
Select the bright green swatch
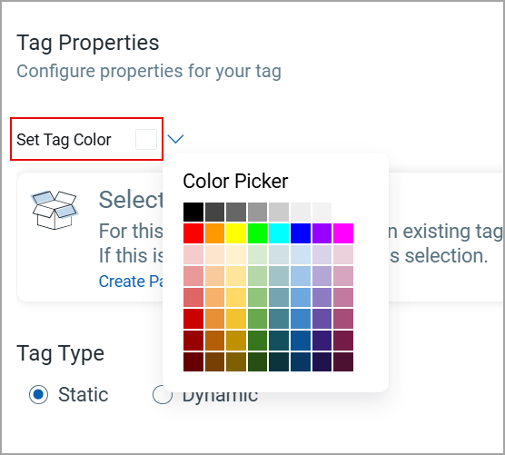[257, 233]
